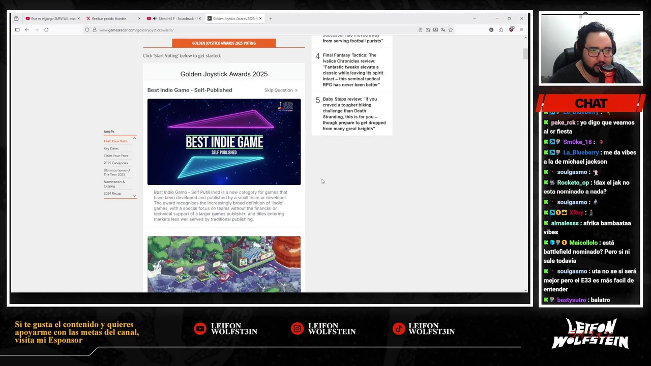
Task: Click the streamer webcam feed
Action: 591,49
